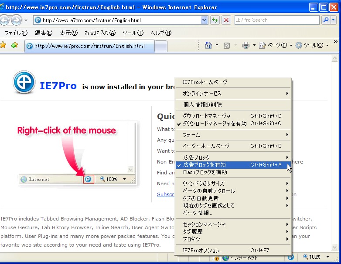Click the Right-click of the mouse illustration

[x=78, y=154]
